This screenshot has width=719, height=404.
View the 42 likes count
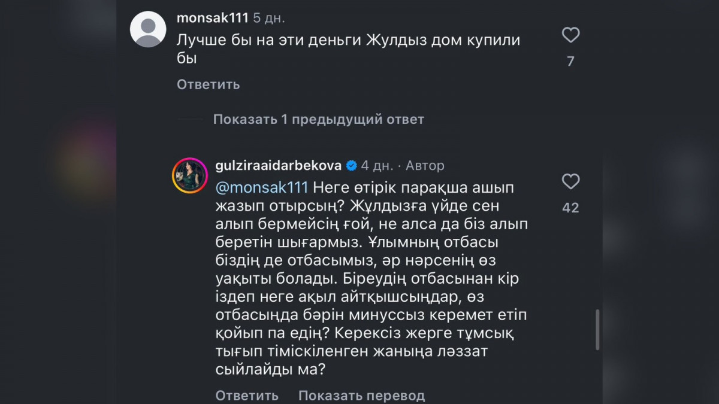(570, 208)
